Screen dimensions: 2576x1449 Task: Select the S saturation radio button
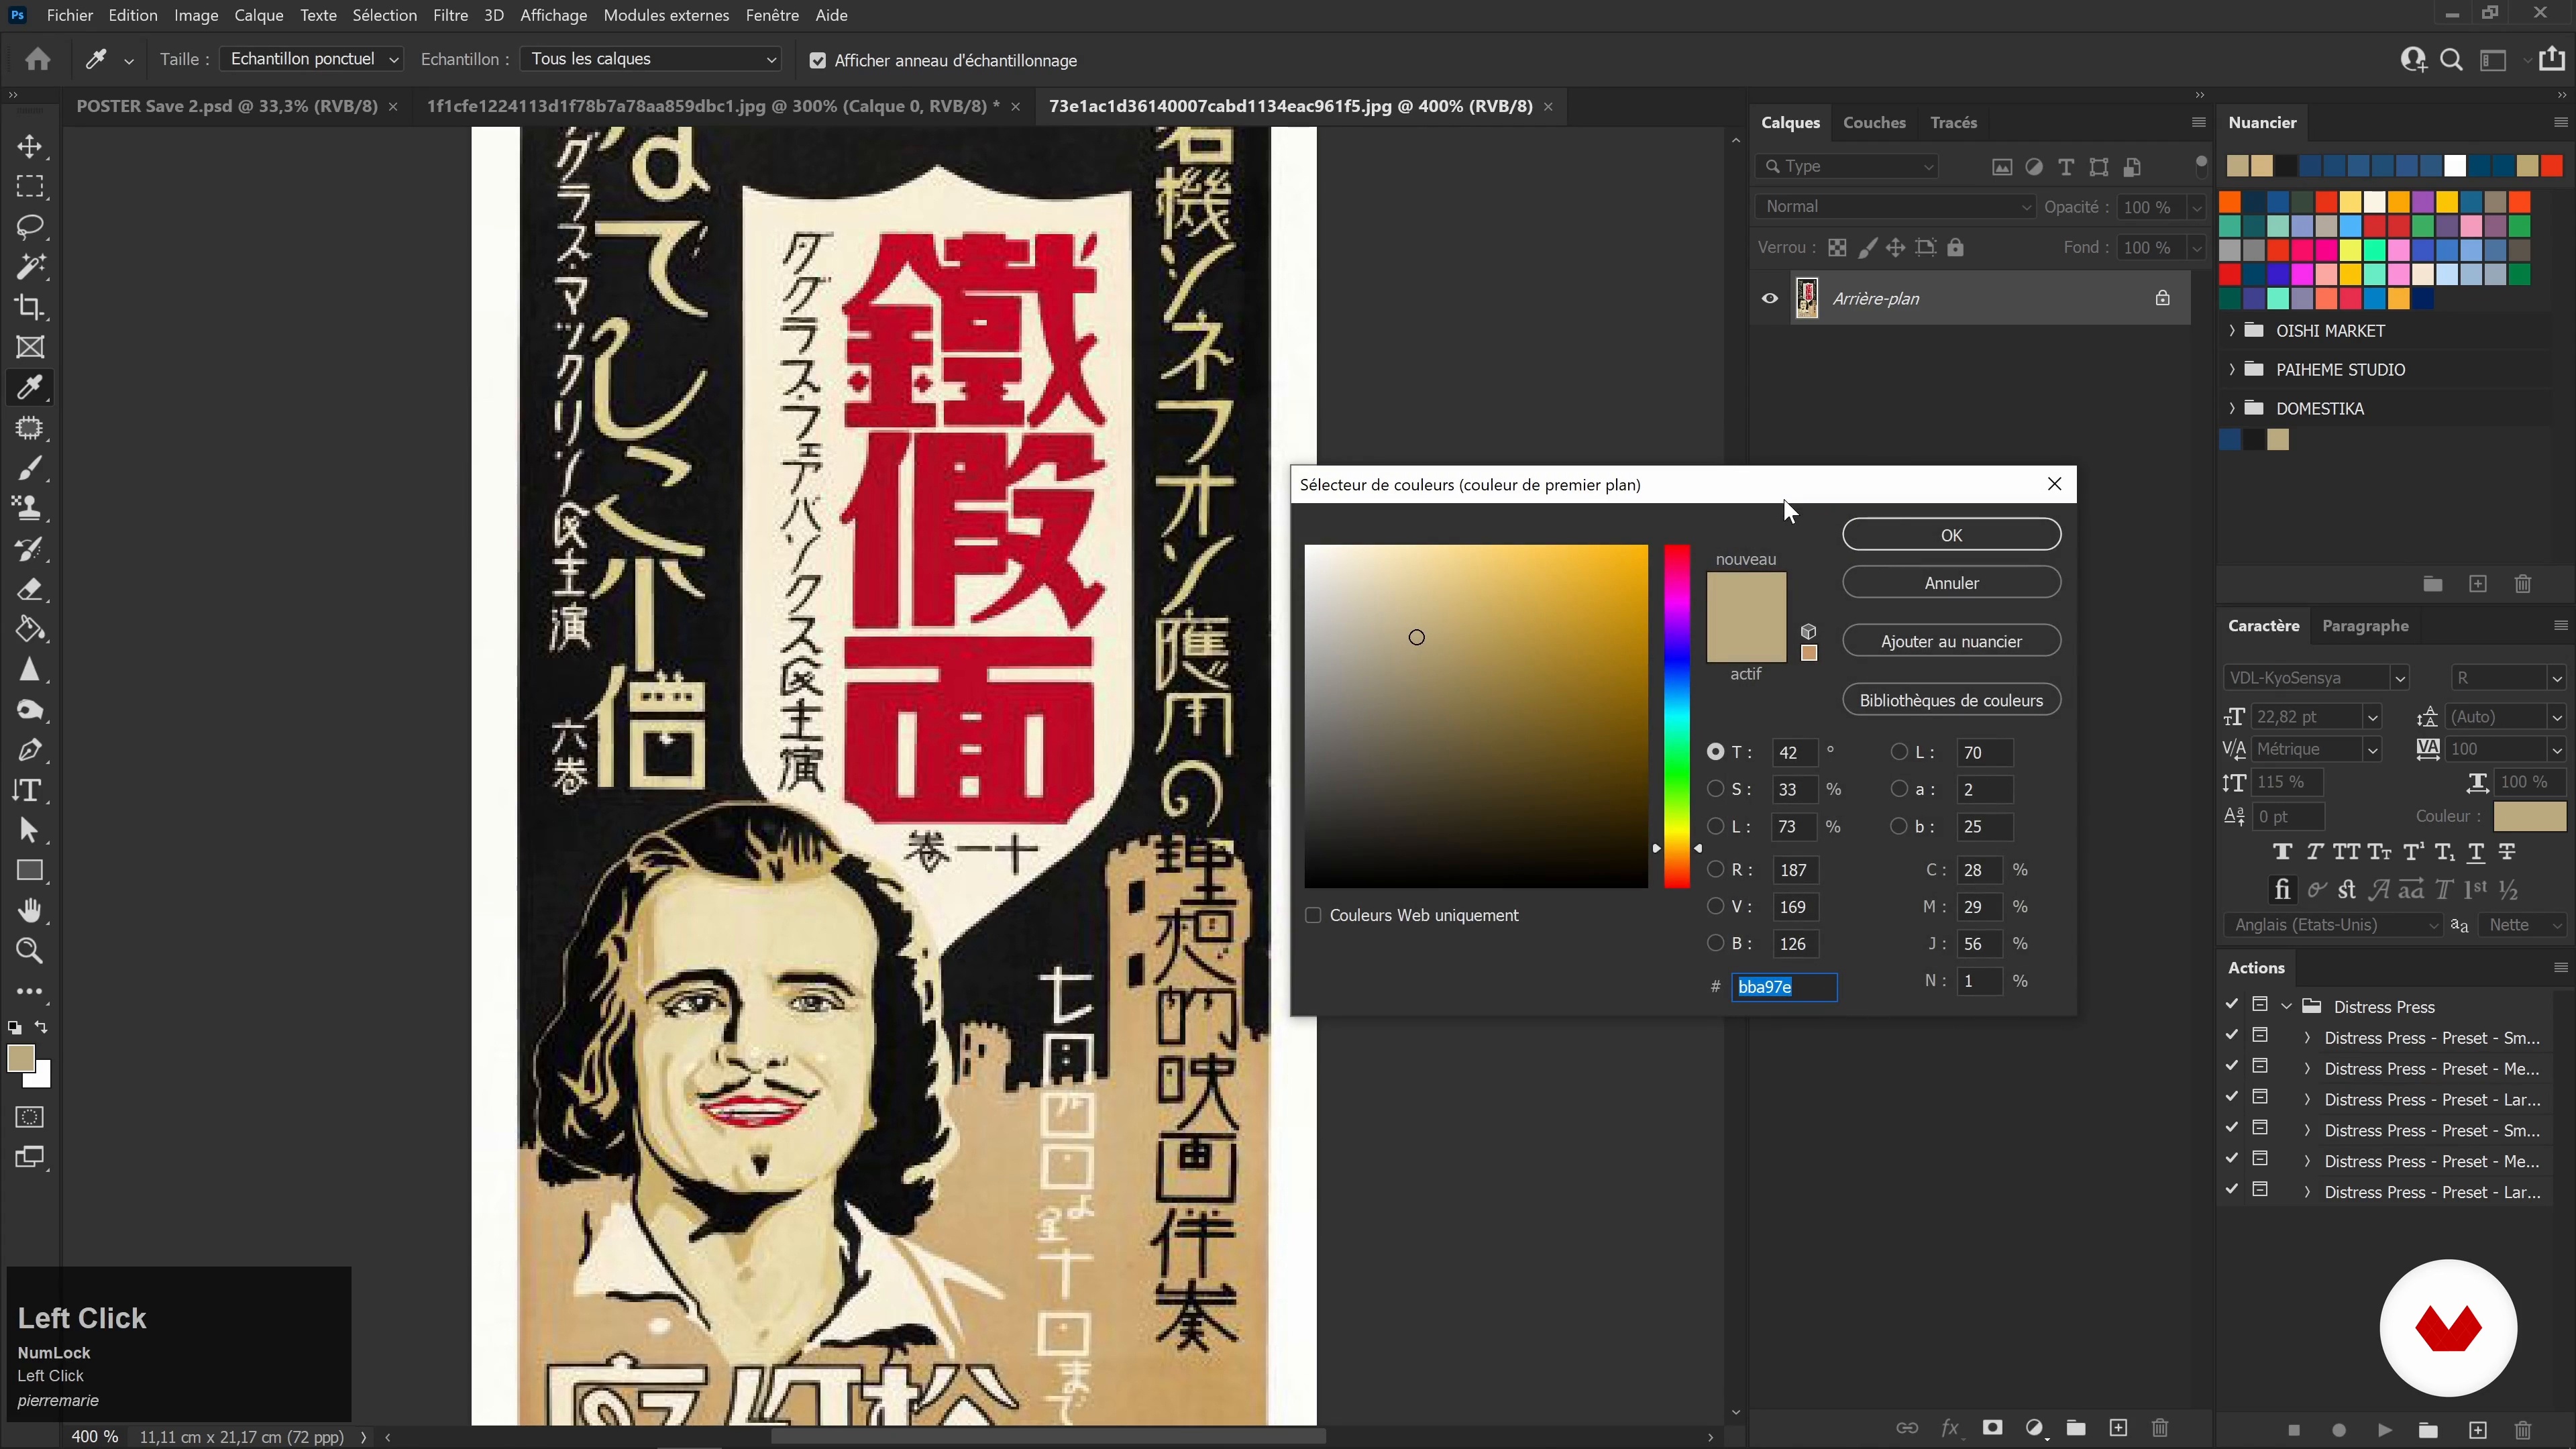(1715, 789)
